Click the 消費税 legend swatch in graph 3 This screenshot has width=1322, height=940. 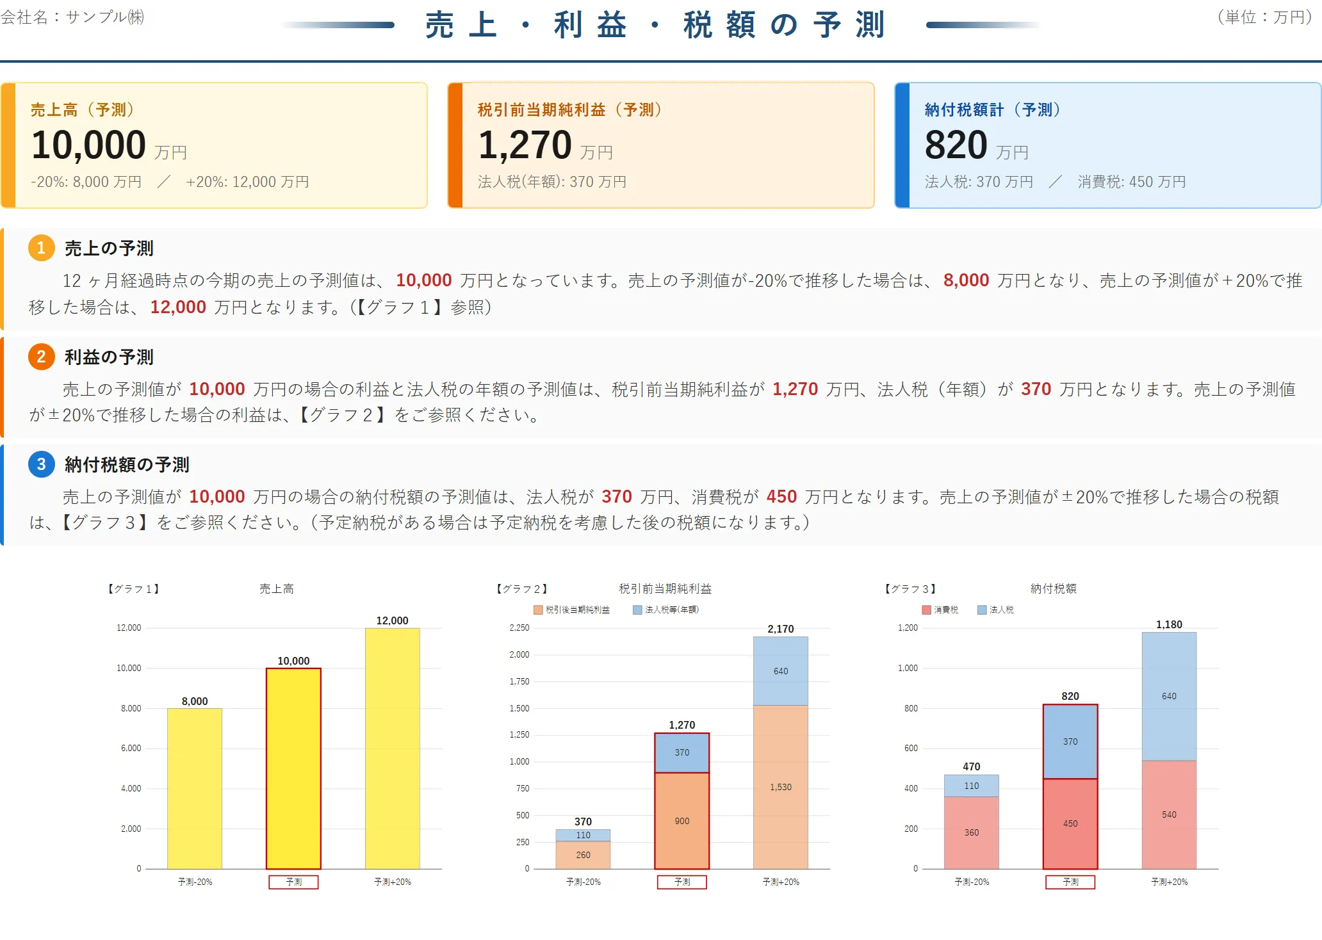[x=926, y=610]
